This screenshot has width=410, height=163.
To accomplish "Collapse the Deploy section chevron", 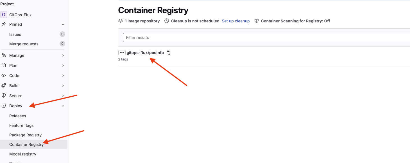I will pos(63,106).
